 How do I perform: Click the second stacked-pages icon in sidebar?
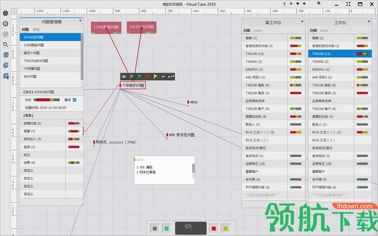click(x=6, y=65)
